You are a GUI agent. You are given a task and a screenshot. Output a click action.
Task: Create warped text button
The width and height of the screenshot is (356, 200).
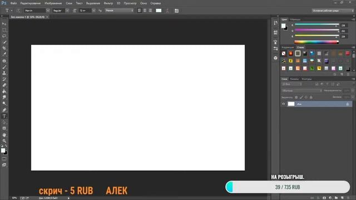167,11
